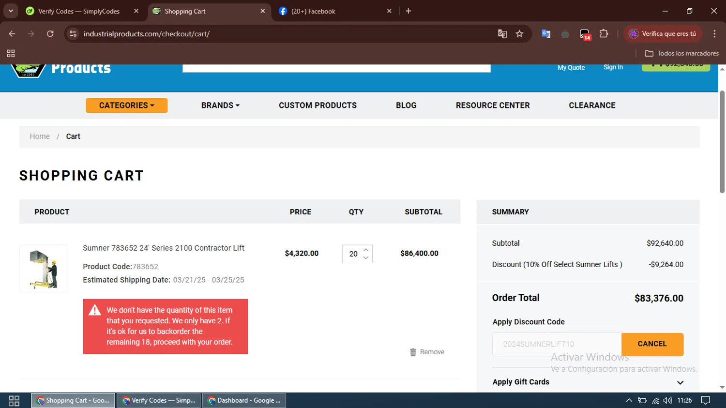Open the Chrome three-dot menu

(x=714, y=34)
